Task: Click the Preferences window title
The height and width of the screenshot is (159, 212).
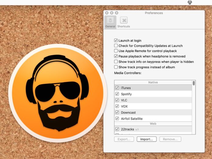Action: tap(154, 13)
